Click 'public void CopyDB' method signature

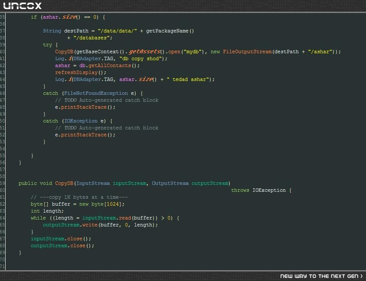pyautogui.click(x=46, y=184)
